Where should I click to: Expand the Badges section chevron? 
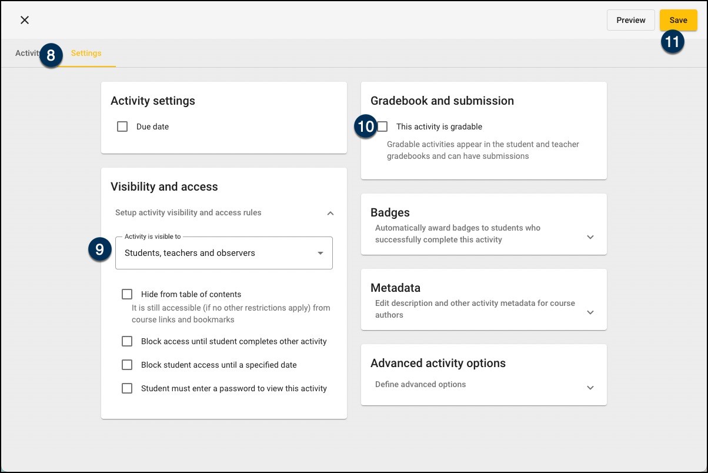tap(590, 237)
